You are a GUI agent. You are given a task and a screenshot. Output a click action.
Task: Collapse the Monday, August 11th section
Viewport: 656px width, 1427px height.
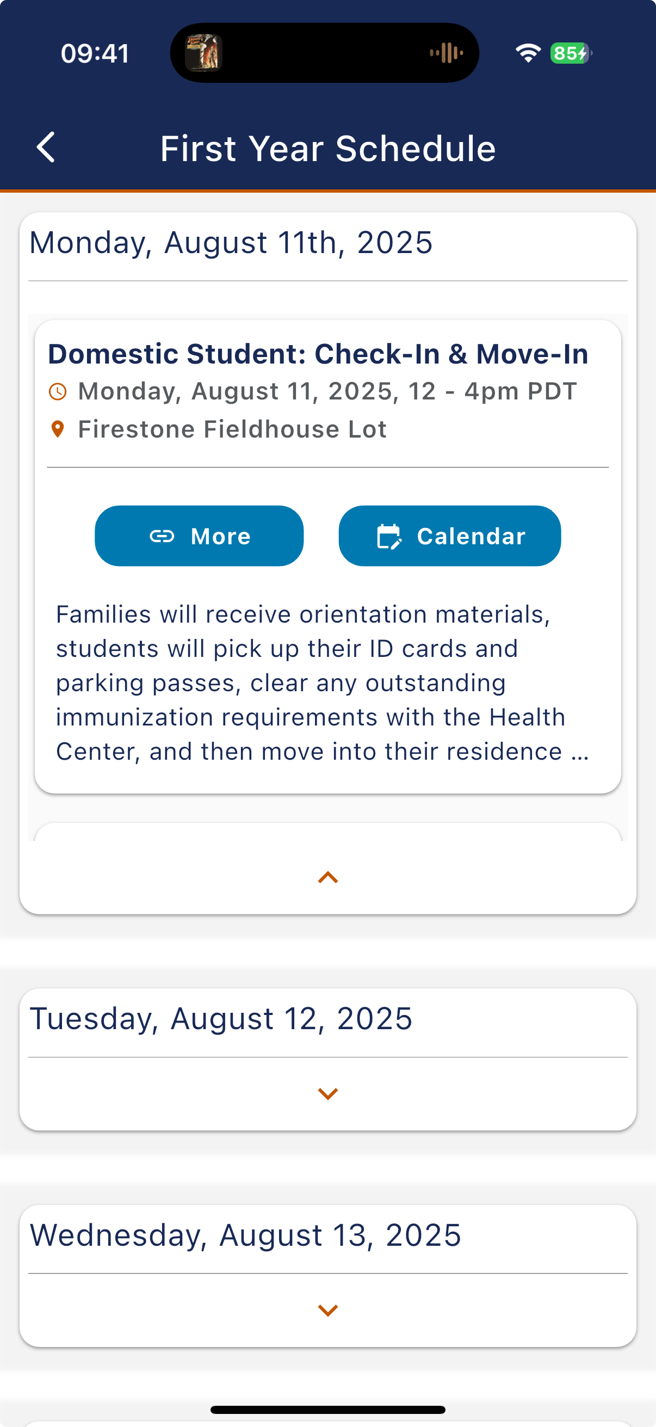pos(327,877)
